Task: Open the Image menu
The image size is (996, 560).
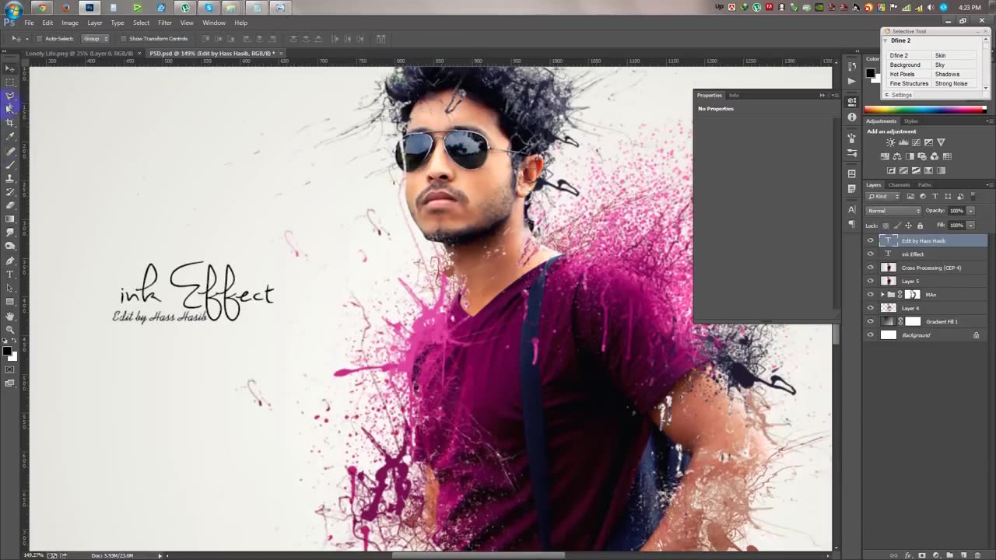Action: click(x=70, y=23)
